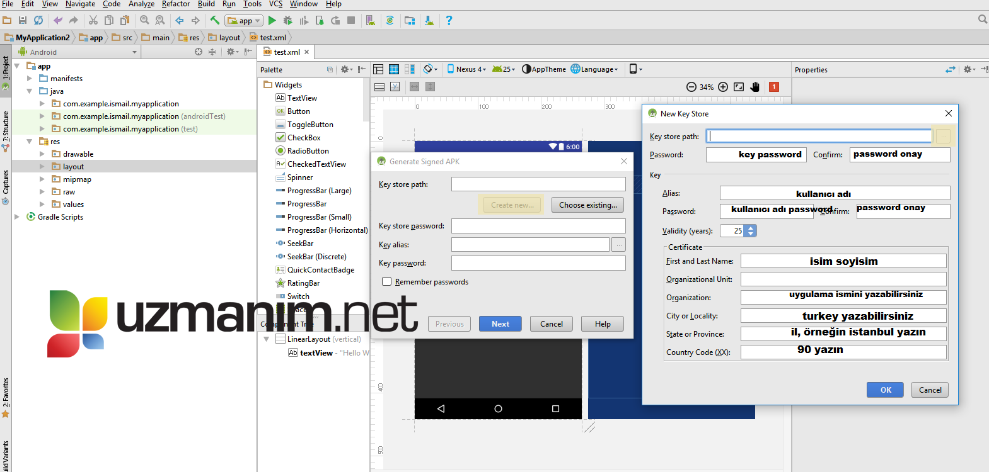The width and height of the screenshot is (989, 472).
Task: Click the red warnings badge showing 1
Action: [774, 87]
